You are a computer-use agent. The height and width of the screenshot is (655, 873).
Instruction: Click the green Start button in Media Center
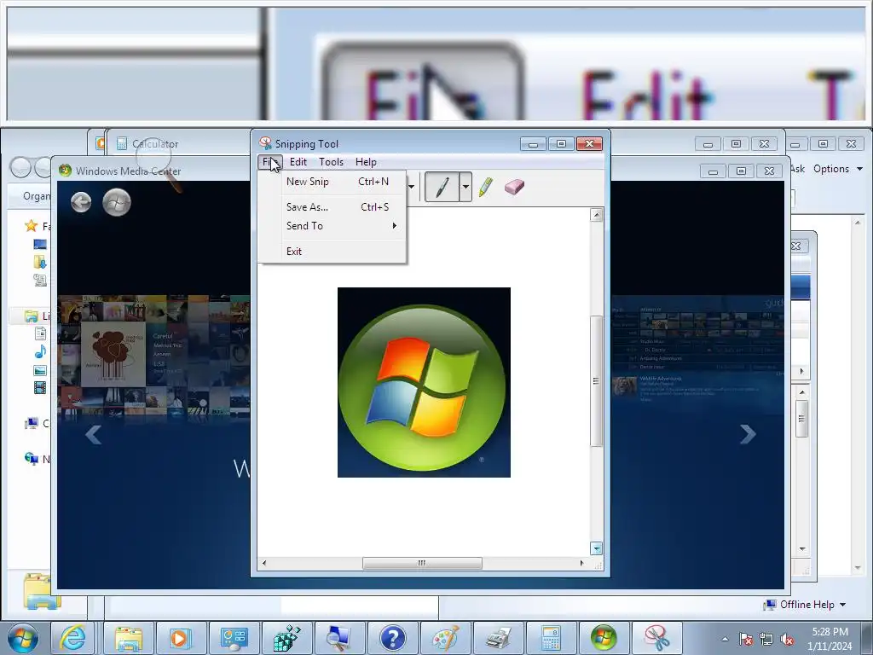point(117,201)
